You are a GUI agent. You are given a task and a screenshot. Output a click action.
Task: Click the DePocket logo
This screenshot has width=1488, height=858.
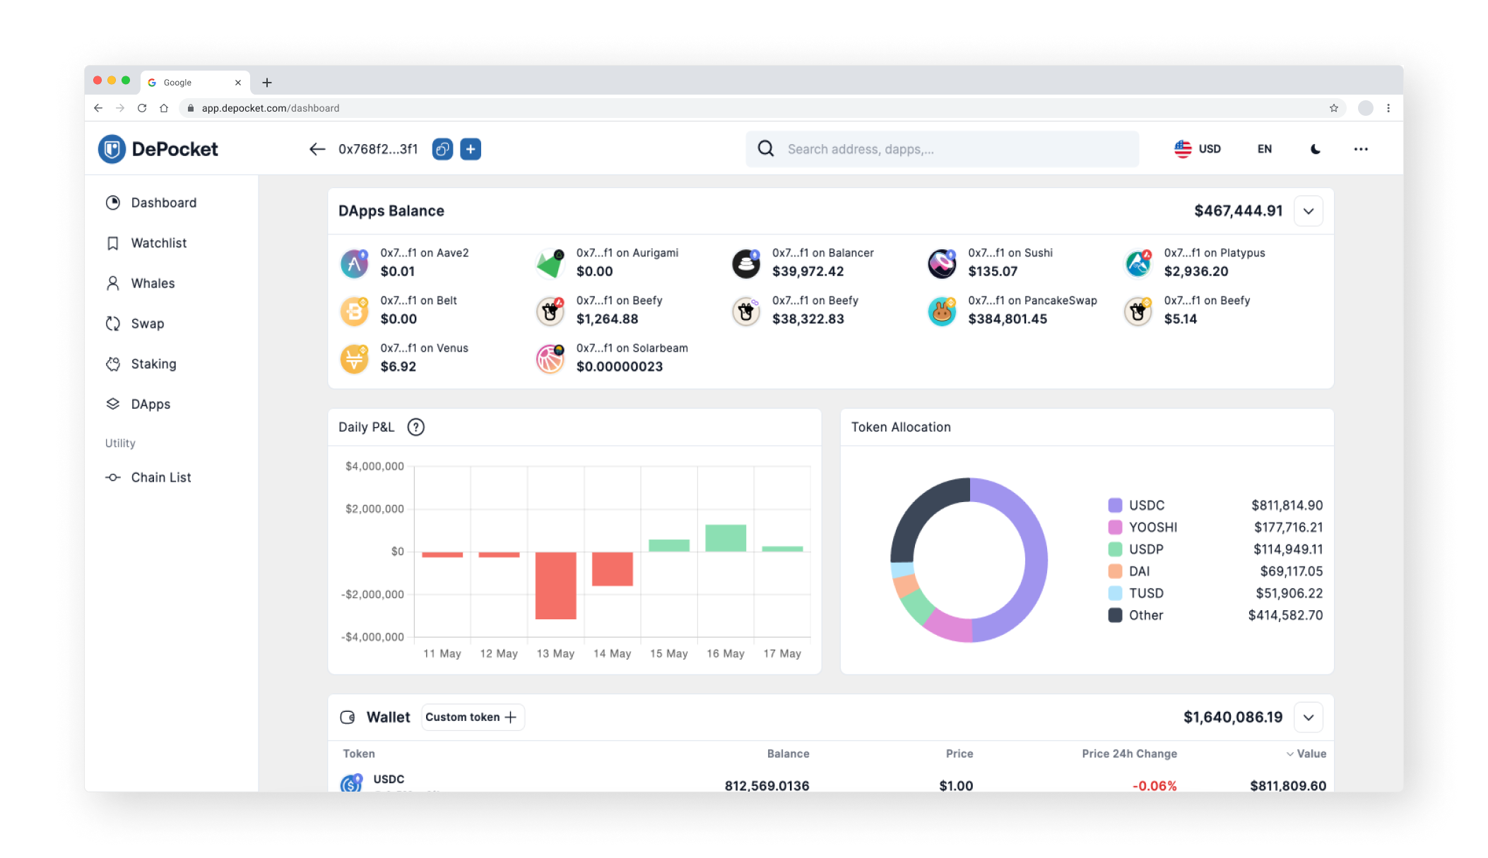[158, 149]
